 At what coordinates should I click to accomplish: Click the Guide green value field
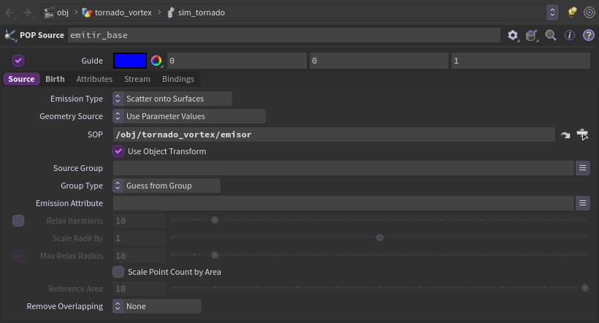pos(379,61)
